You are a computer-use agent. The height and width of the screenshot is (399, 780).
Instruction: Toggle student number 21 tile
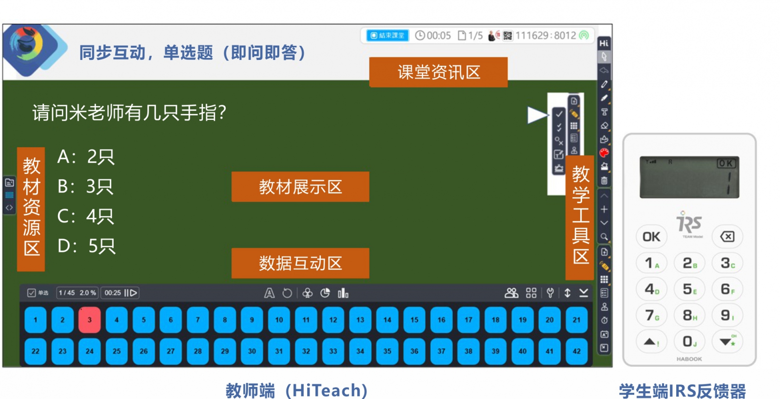[x=576, y=320]
